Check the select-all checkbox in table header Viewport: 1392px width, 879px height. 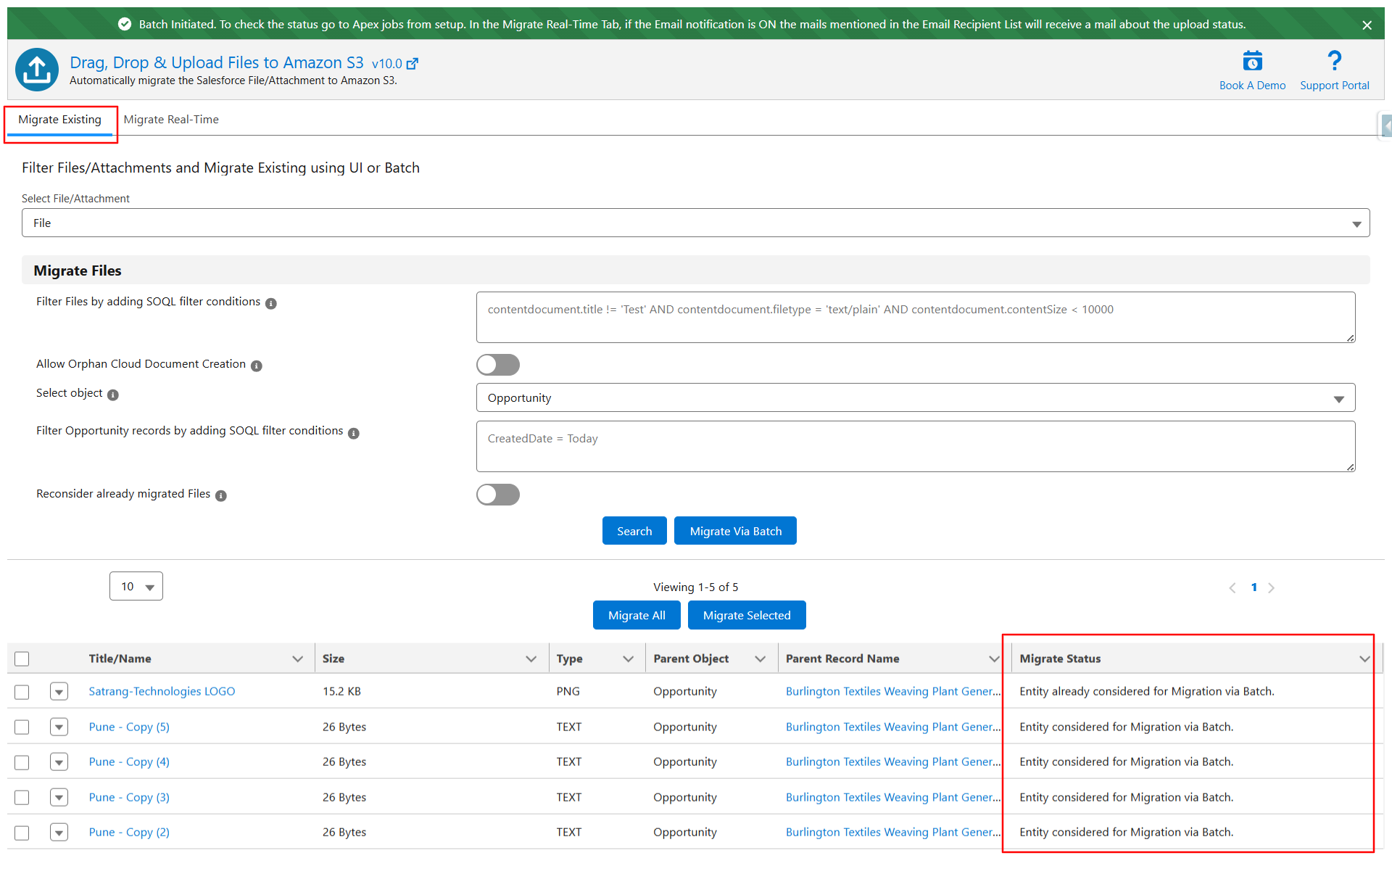click(x=22, y=659)
